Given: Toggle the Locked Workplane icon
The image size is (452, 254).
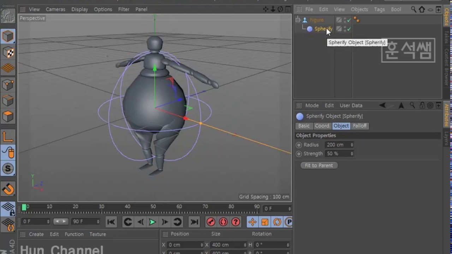Looking at the screenshot, I should [x=8, y=209].
